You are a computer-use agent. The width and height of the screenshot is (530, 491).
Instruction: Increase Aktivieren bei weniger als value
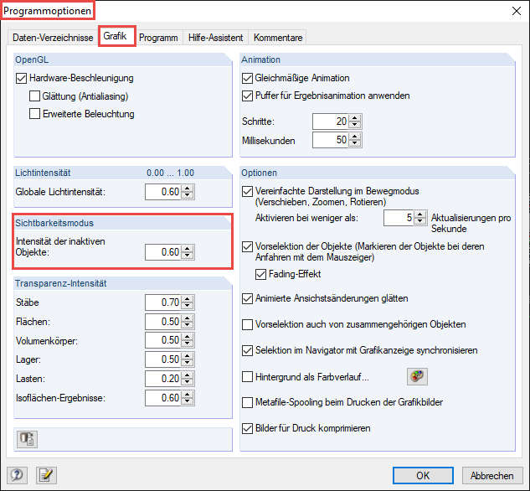click(419, 214)
